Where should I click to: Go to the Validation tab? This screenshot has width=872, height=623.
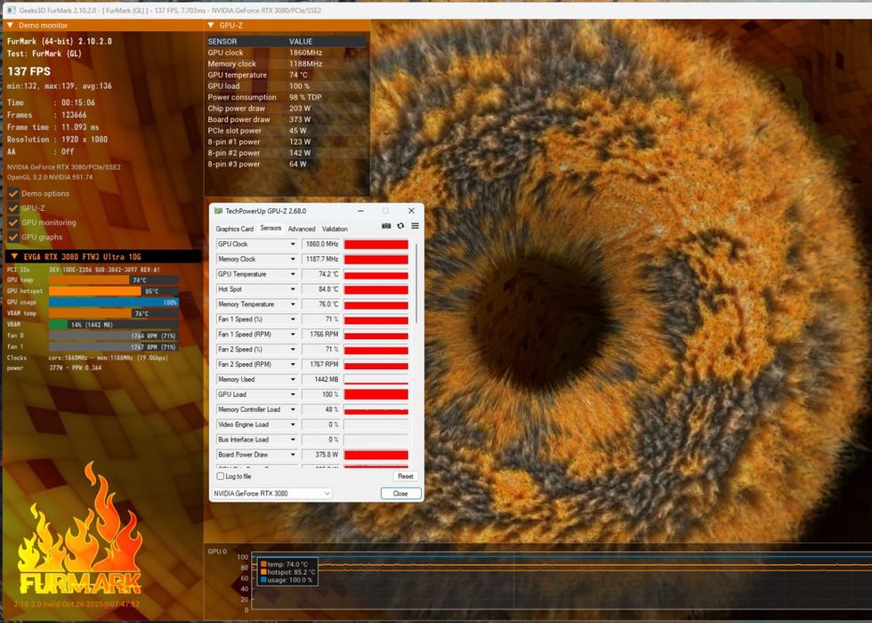[335, 229]
